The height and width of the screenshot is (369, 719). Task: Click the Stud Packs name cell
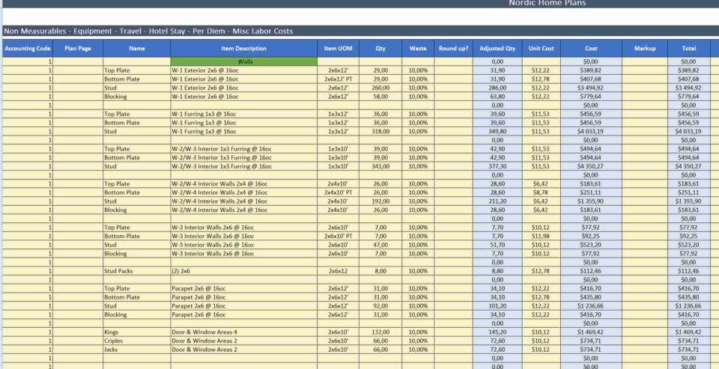[136, 272]
